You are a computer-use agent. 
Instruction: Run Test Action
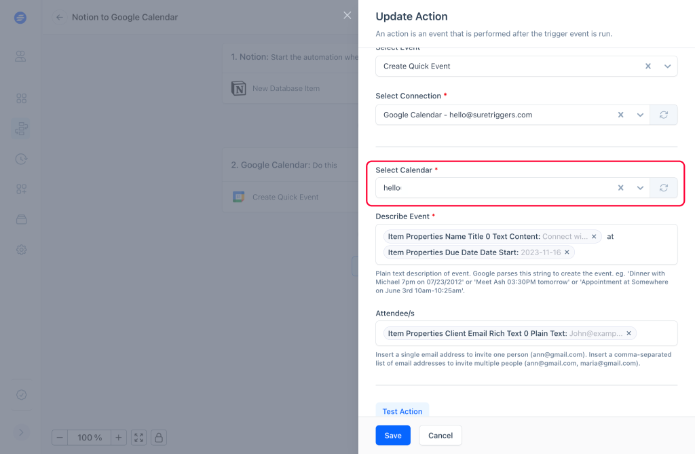tap(402, 411)
